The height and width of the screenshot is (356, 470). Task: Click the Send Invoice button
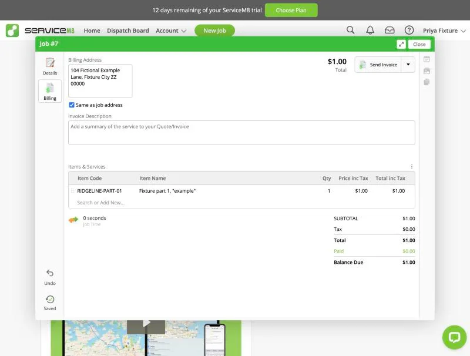378,65
